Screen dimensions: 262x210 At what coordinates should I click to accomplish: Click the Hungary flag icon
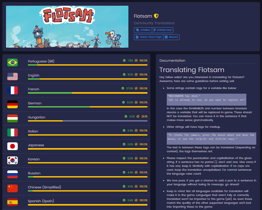tap(13, 118)
